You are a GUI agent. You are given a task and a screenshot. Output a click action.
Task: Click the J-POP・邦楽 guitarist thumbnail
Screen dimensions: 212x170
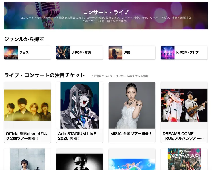63,53
